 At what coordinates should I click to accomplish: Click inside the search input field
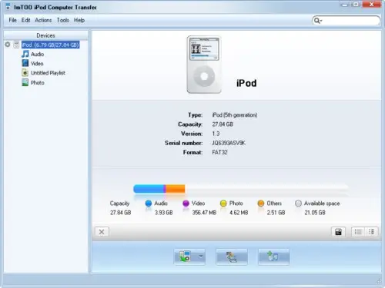(350, 21)
